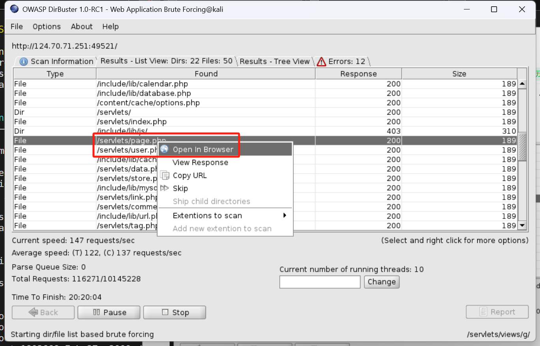Select the /include/lib/calendar.php row
This screenshot has height=346, width=540.
265,84
